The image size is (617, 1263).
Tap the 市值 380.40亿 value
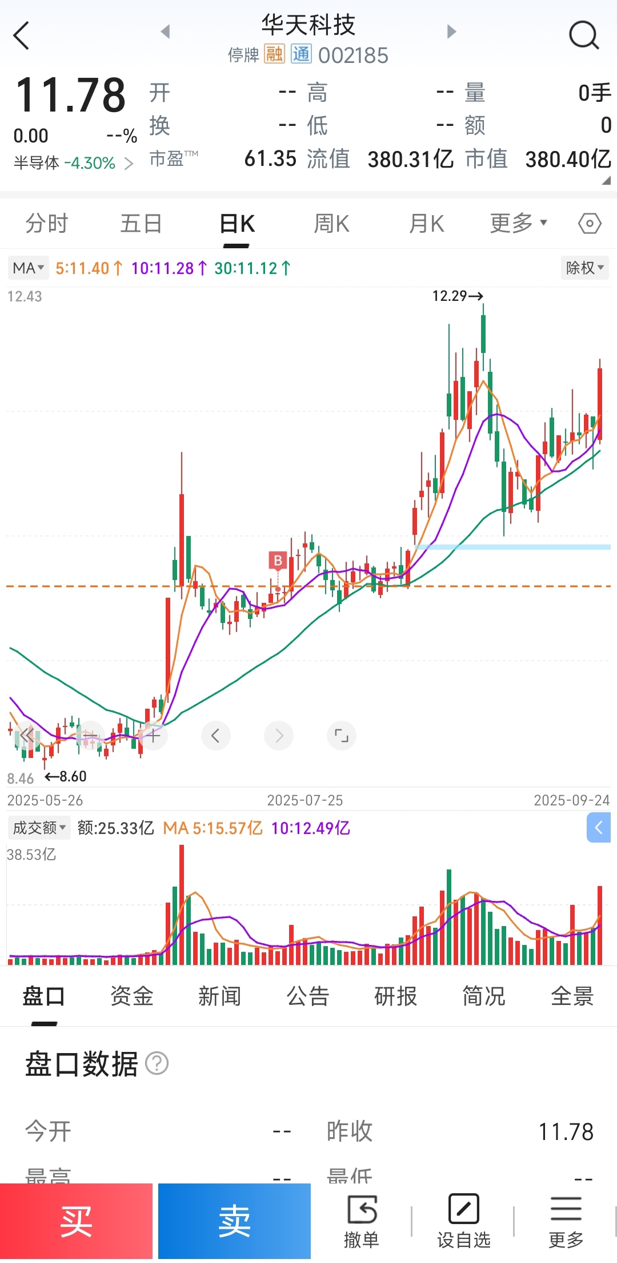pos(568,160)
